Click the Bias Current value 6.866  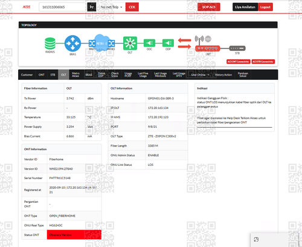point(70,136)
